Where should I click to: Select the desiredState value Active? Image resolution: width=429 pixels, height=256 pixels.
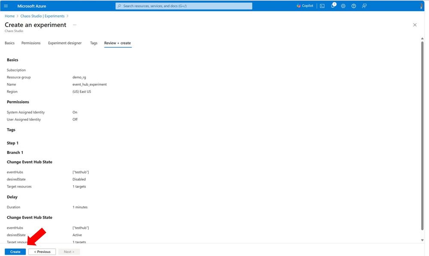coord(77,235)
